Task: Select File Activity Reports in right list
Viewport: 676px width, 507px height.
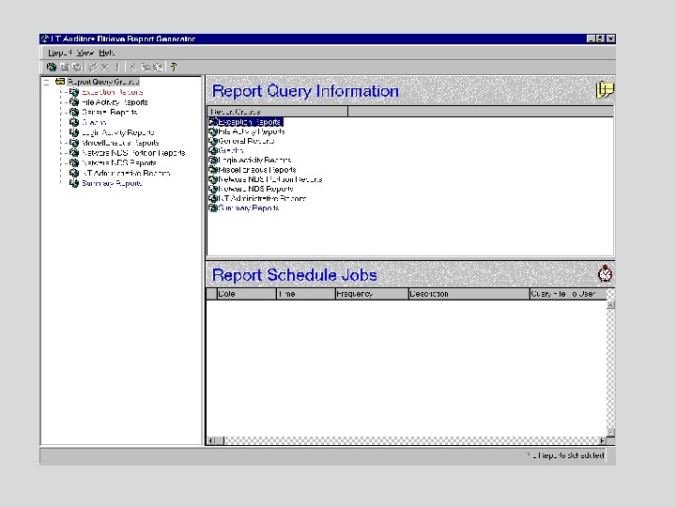Action: (252, 131)
